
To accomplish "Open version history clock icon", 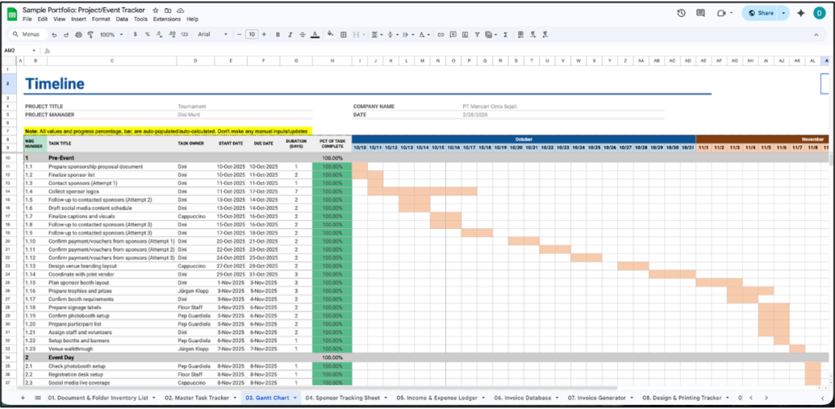I will 682,13.
